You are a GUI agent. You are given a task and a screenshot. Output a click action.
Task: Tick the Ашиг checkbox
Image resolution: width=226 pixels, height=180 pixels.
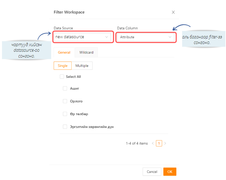pyautogui.click(x=65, y=88)
